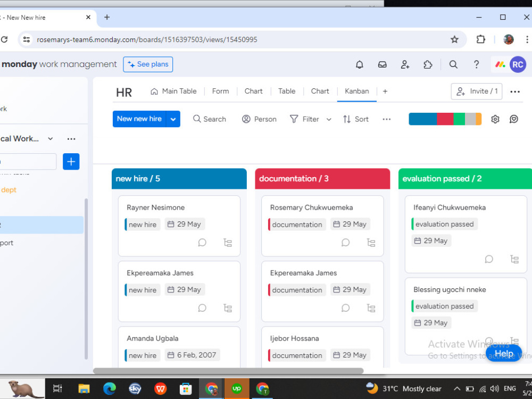This screenshot has height=399, width=532.
Task: Click the browser address bar URL
Action: click(147, 39)
